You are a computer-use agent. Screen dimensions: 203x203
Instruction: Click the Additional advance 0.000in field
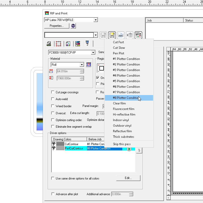[x=120, y=194]
